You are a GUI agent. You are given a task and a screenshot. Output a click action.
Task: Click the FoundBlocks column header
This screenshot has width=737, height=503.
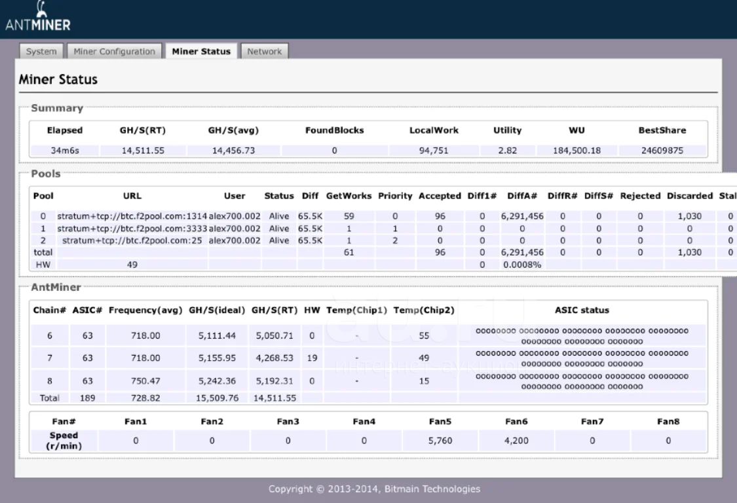point(334,130)
